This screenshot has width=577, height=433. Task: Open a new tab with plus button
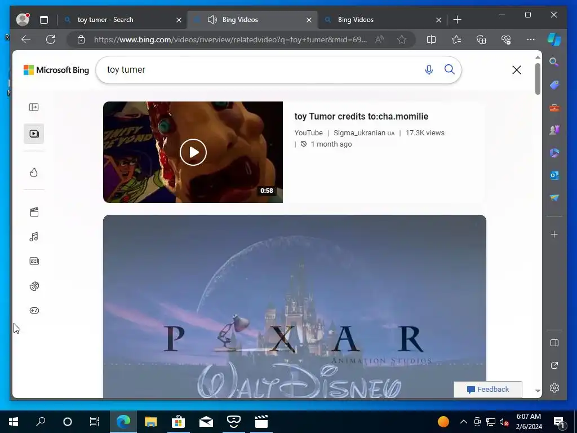(457, 20)
